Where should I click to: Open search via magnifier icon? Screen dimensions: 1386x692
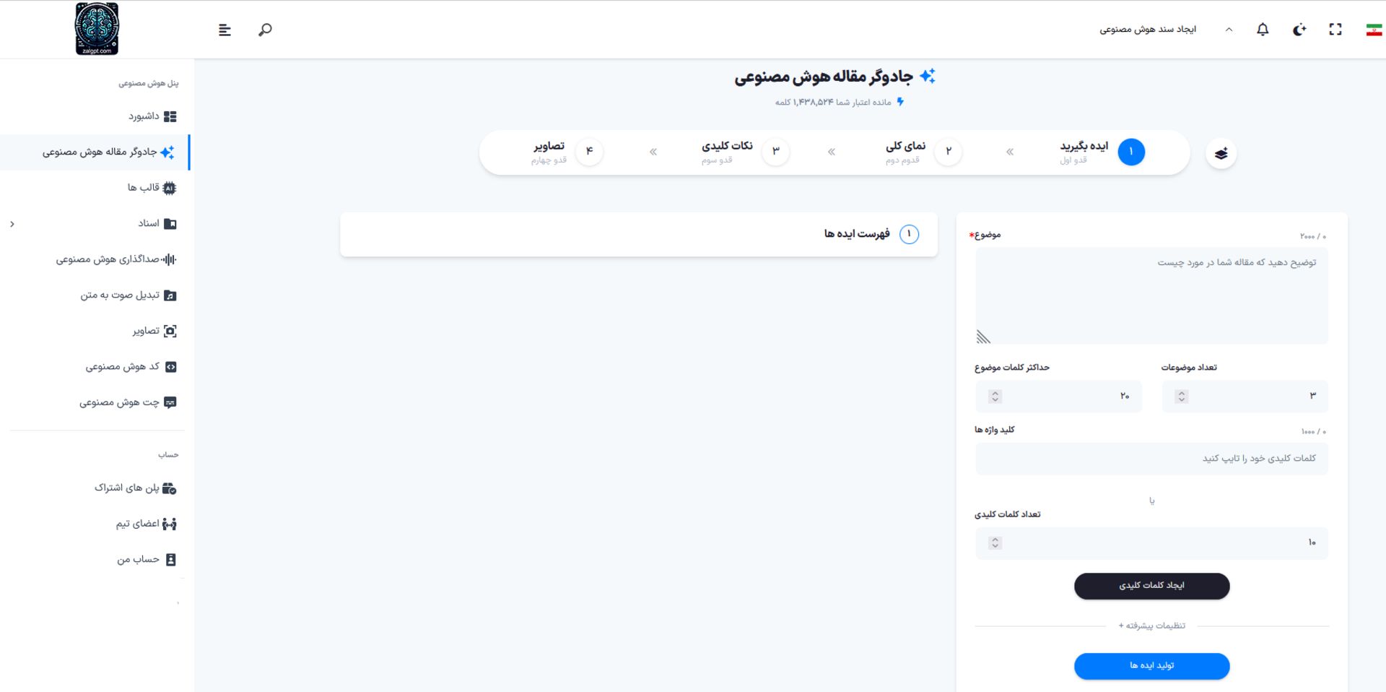(264, 30)
